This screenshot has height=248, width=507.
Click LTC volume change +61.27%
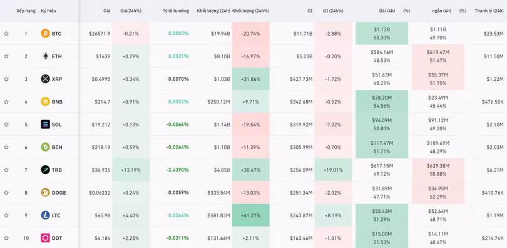(x=250, y=215)
